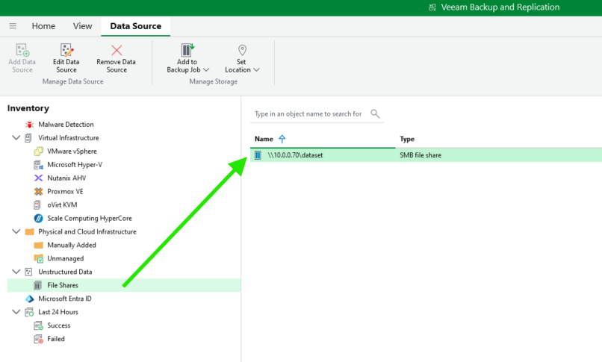Click the Microsoft Entra ID icon
The height and width of the screenshot is (362, 602).
[30, 299]
